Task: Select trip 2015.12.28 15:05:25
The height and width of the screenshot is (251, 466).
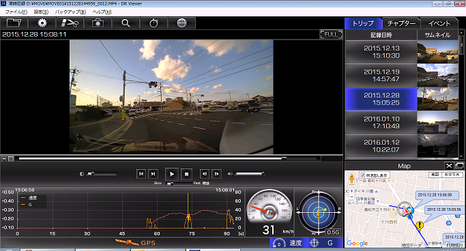Action: (381, 99)
